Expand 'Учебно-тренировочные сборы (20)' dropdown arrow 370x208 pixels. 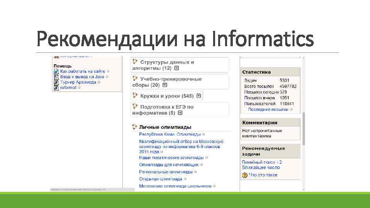coord(165,85)
